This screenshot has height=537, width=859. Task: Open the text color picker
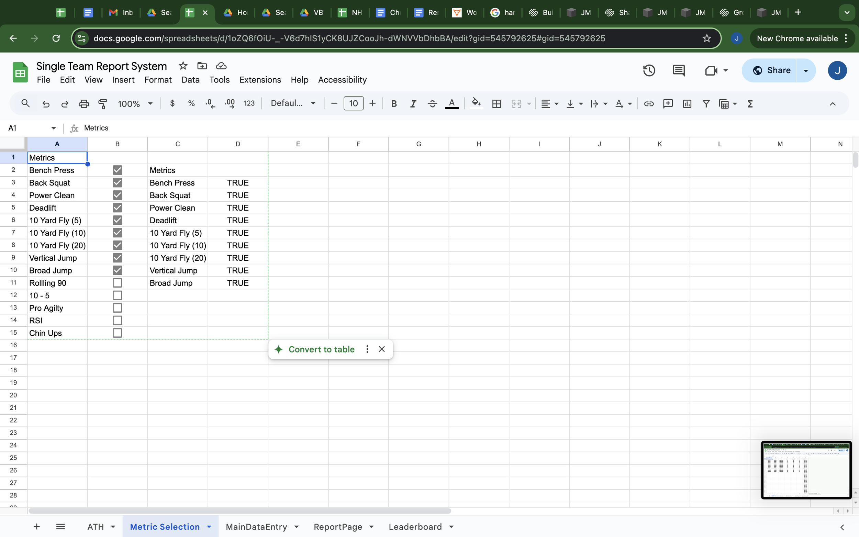452,104
